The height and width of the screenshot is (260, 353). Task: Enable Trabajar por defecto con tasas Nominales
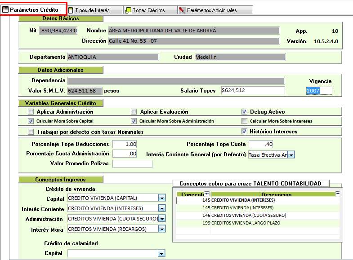point(31,132)
